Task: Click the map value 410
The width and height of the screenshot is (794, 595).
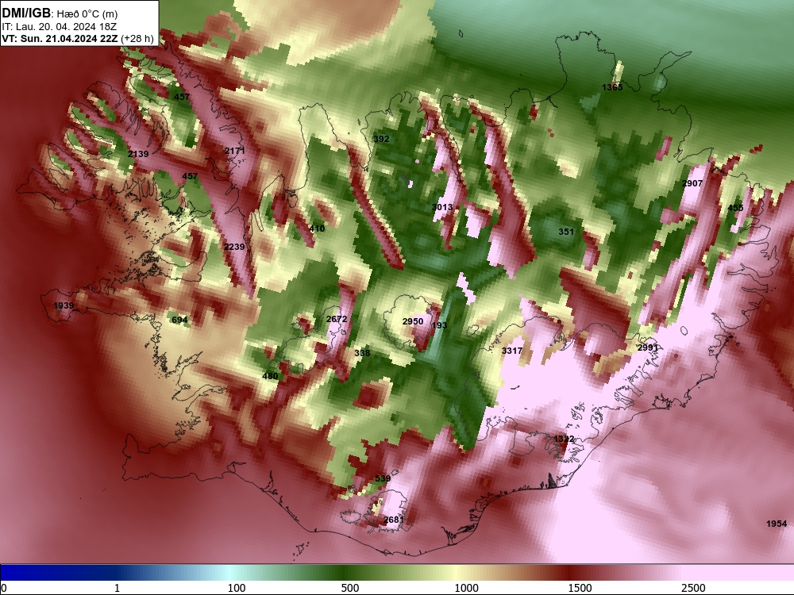Action: click(x=317, y=228)
